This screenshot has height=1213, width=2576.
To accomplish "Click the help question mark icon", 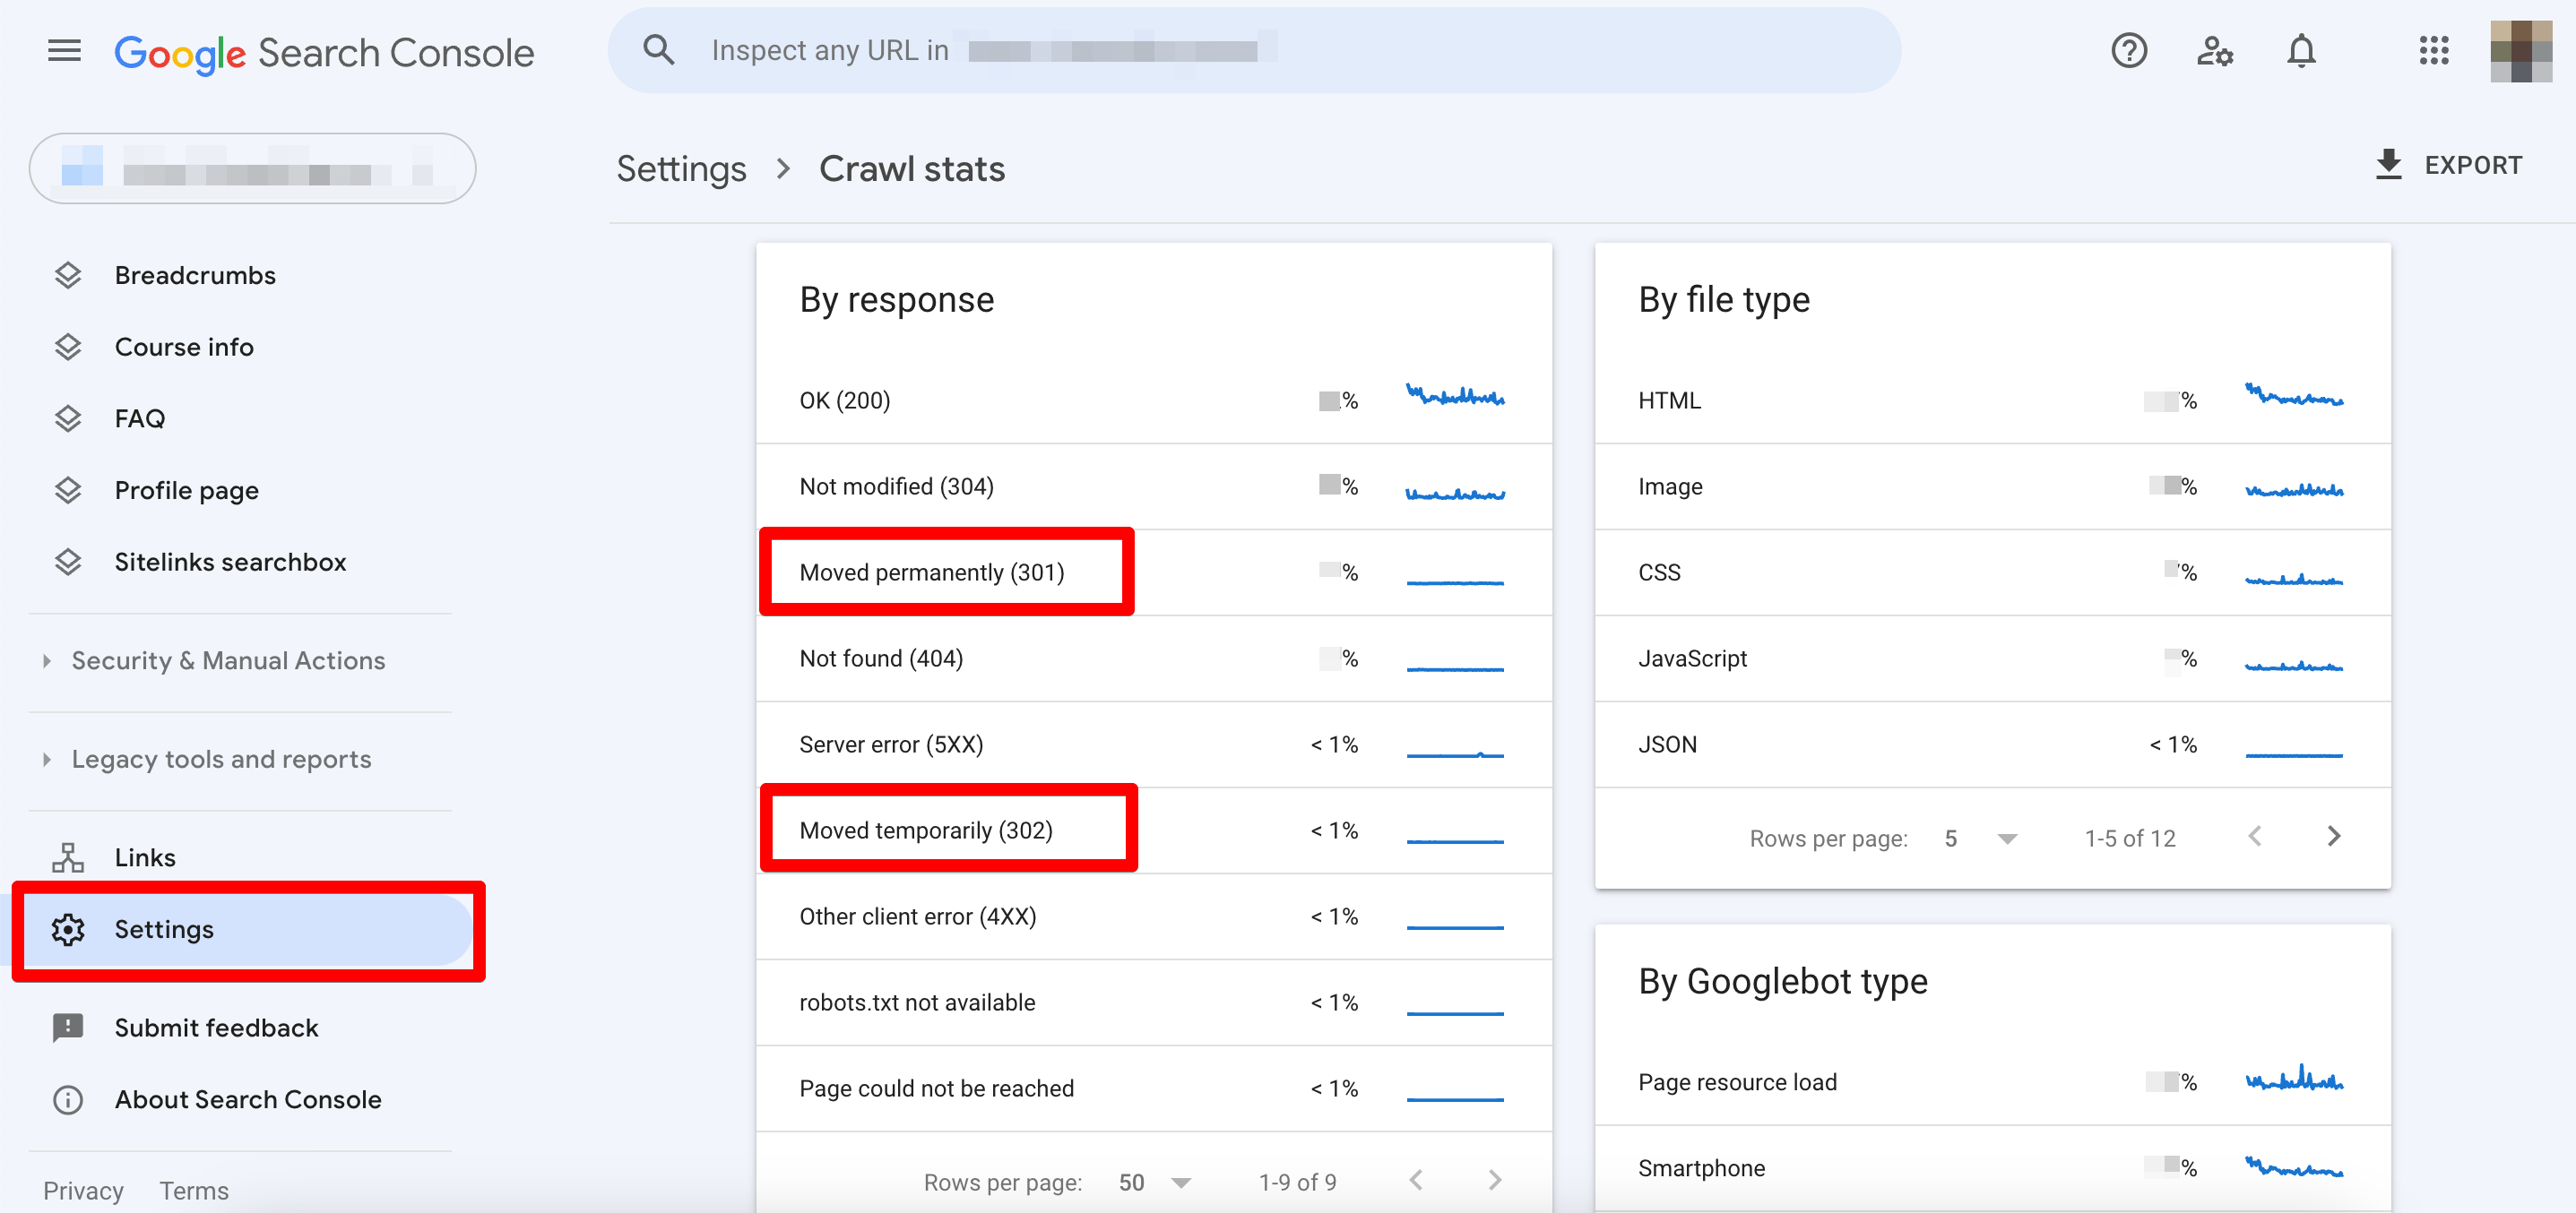I will tap(2129, 51).
